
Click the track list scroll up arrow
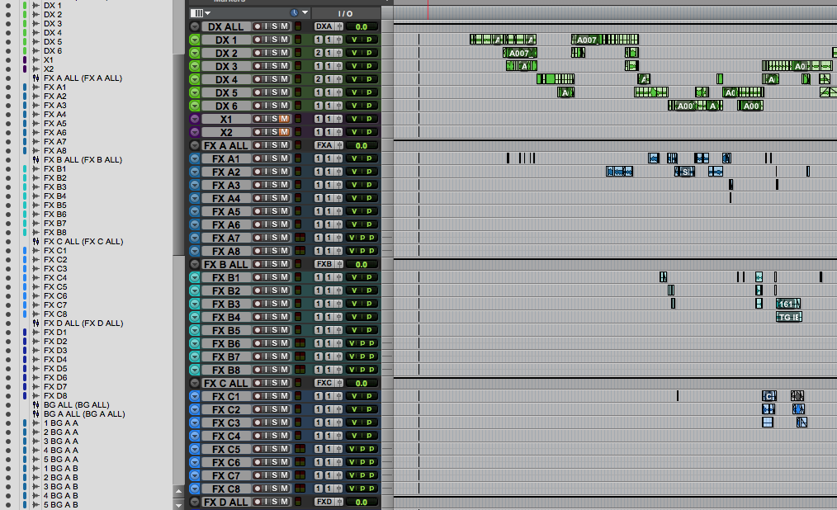click(179, 491)
